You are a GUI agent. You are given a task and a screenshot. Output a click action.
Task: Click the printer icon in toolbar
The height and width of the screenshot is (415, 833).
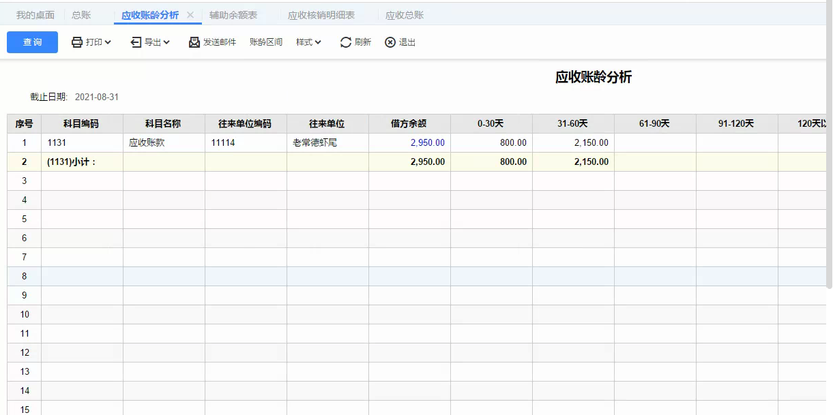point(77,42)
